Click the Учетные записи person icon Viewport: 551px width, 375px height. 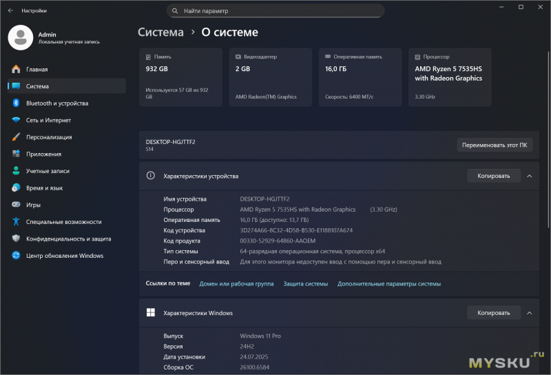16,171
